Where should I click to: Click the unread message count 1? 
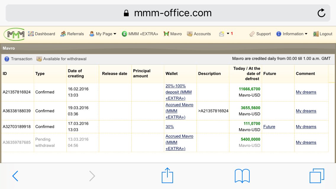point(232,34)
